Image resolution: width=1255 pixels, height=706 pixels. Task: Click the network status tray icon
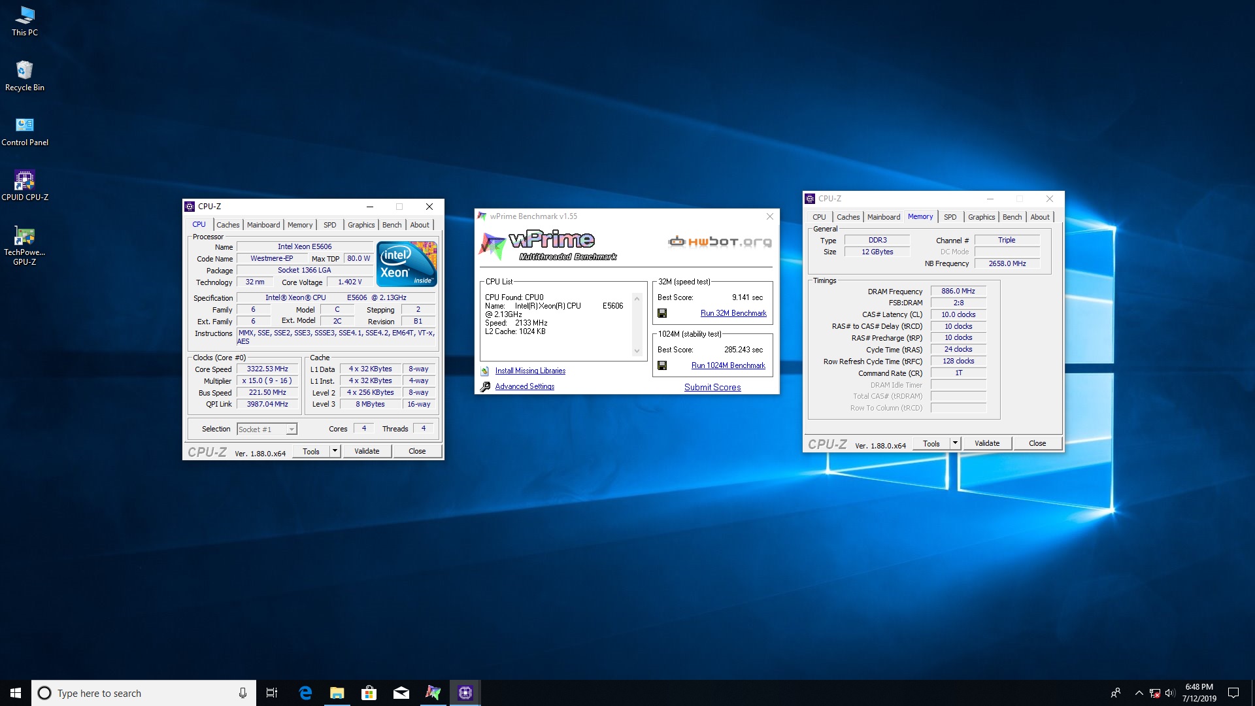[x=1155, y=693]
